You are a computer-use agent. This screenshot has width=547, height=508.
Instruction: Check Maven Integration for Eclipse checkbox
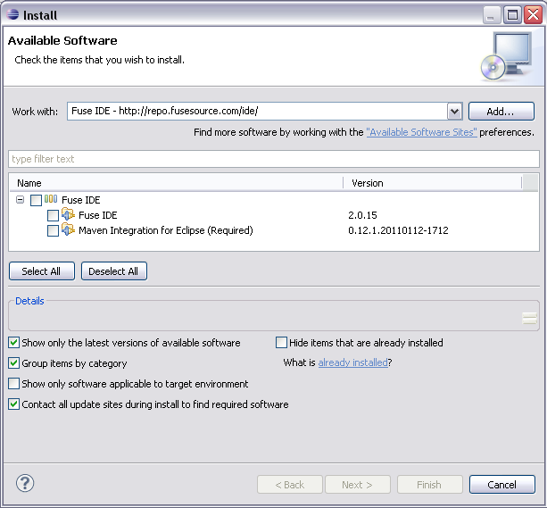pyautogui.click(x=53, y=230)
